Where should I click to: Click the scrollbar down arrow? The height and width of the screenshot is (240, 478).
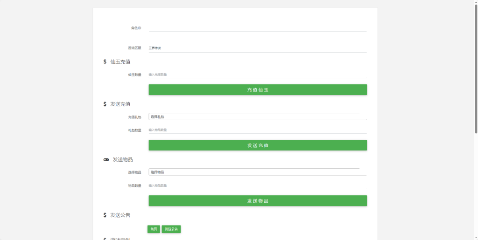(476, 238)
